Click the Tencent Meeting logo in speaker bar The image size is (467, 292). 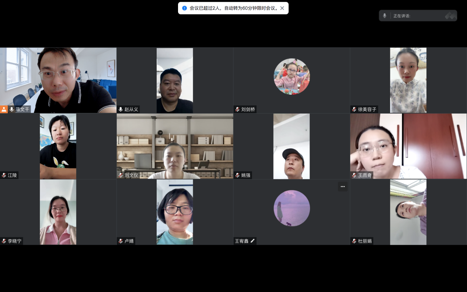pyautogui.click(x=450, y=15)
